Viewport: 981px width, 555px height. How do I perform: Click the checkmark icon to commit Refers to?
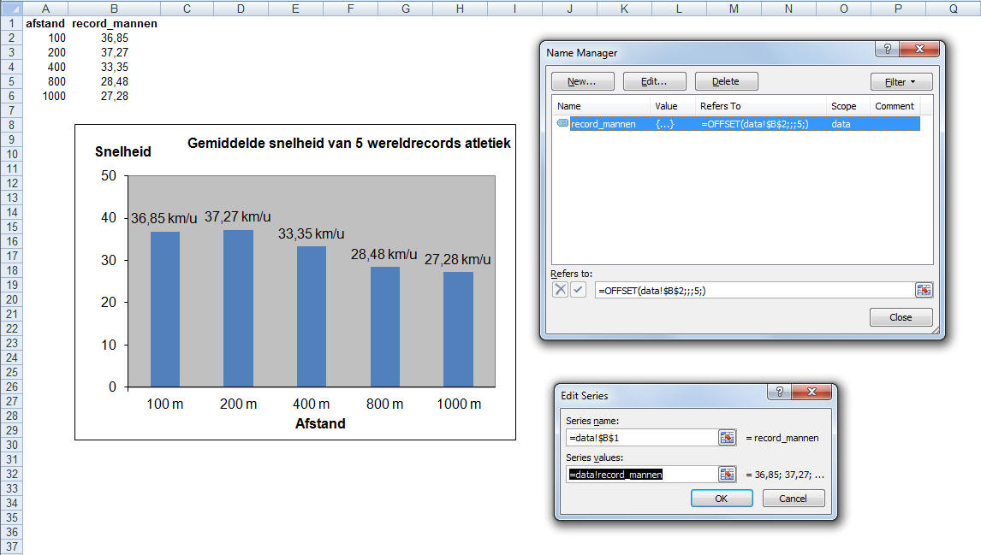(578, 290)
